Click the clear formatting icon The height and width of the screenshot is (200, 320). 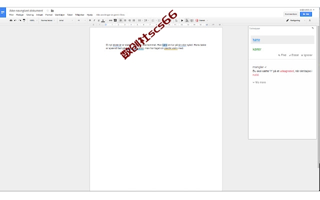click(176, 20)
